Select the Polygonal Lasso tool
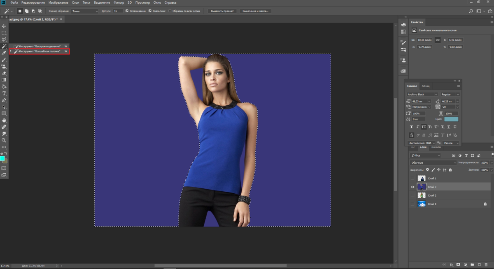Screen dimensions: 494x269 (x=4, y=39)
